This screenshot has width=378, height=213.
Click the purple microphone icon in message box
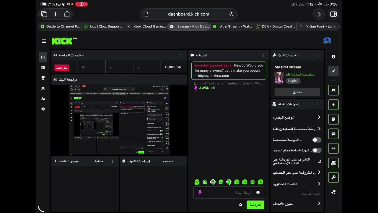pos(200,193)
